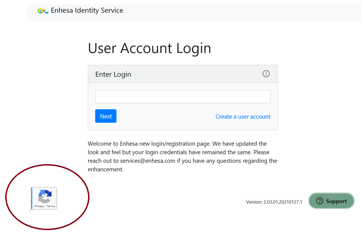The width and height of the screenshot is (361, 240).
Task: Open the reCAPTCHA Terms link
Action: (51, 206)
